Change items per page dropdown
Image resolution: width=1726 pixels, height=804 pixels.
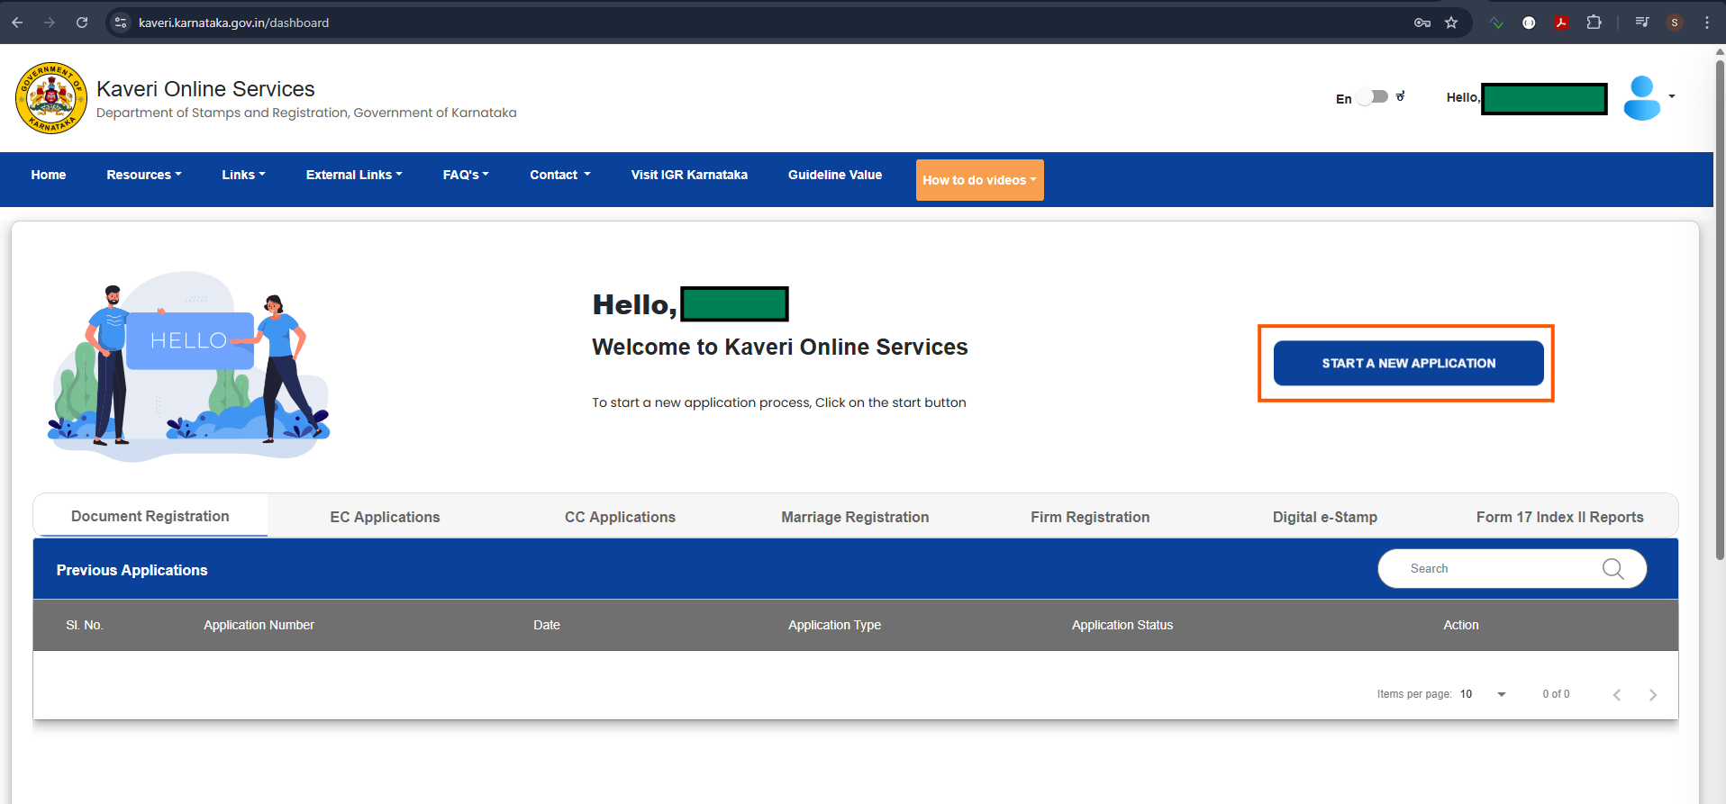[x=1483, y=694]
